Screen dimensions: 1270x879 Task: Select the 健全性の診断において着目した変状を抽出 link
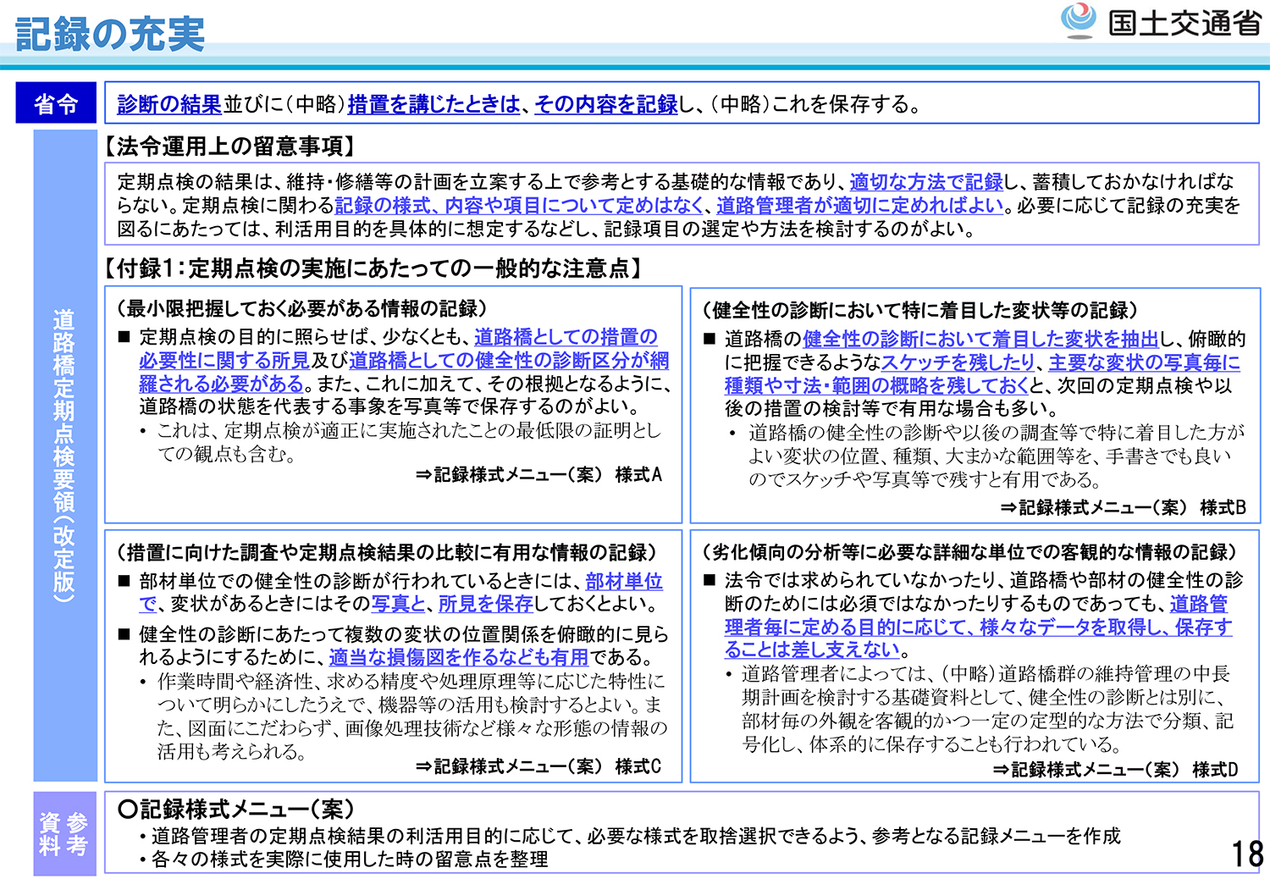[x=980, y=339]
